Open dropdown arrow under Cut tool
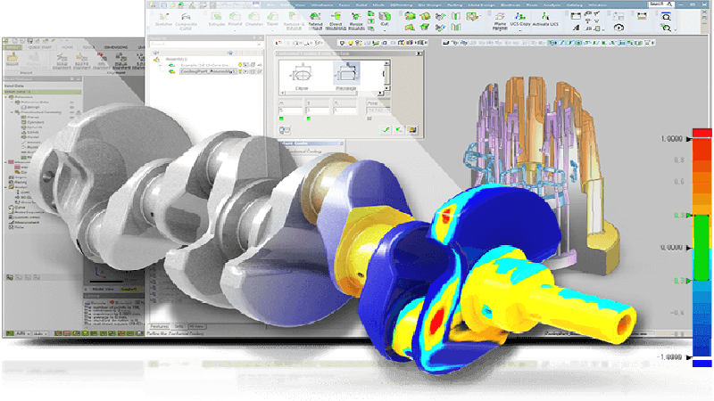The width and height of the screenshot is (714, 401). coord(385,31)
